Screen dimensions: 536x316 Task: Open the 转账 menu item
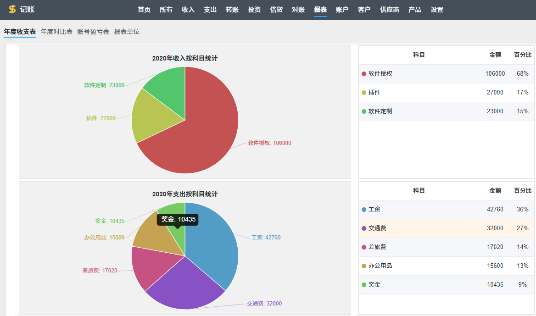click(232, 10)
